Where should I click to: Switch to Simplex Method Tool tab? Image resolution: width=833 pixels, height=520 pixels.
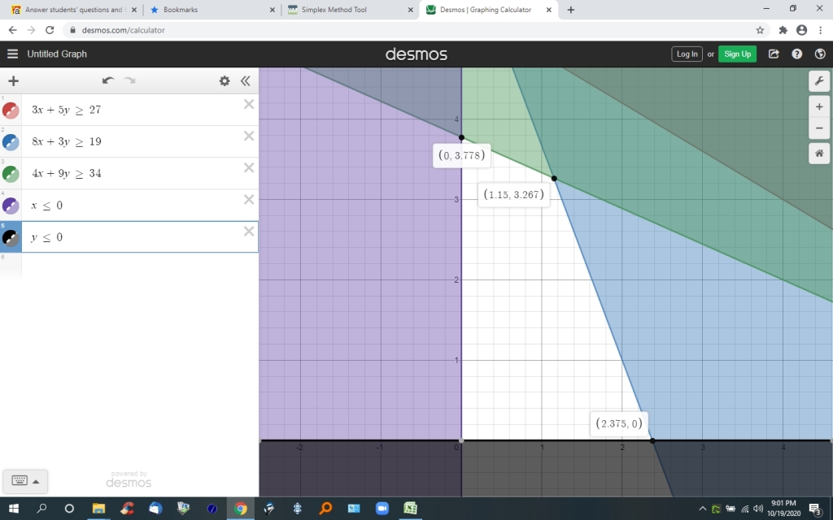coord(351,10)
